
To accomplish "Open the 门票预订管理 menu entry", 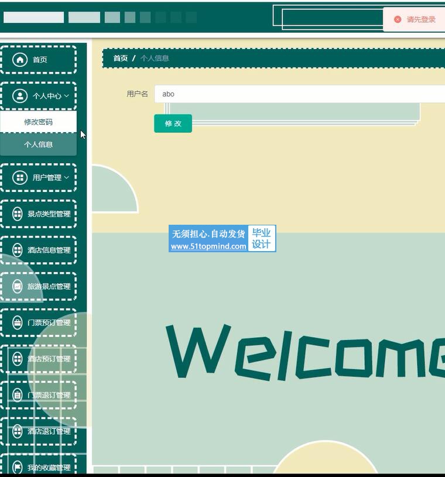I will [38, 322].
